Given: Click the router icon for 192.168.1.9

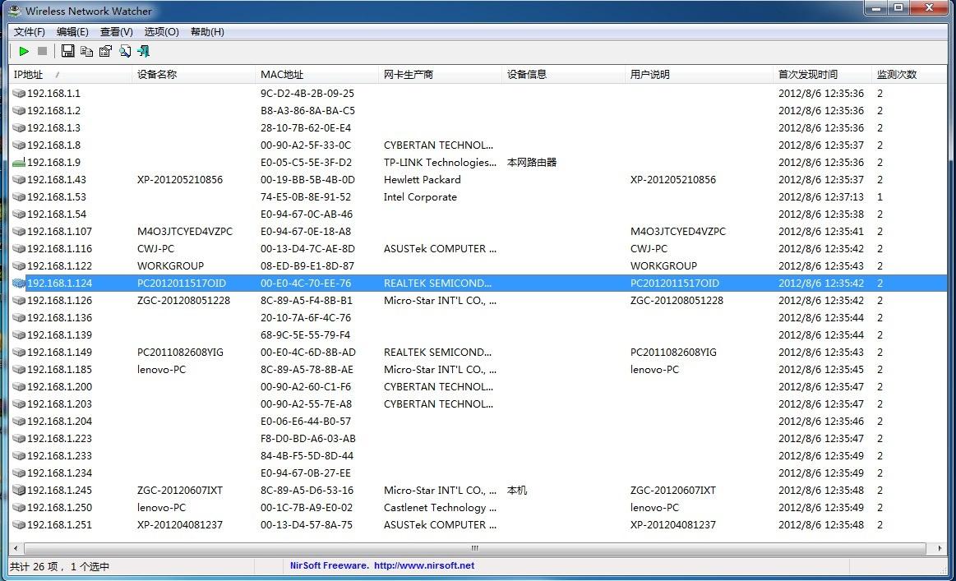Looking at the screenshot, I should 19,162.
